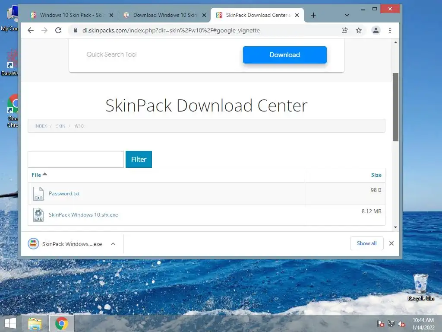Close the SkinPack Download Center tab
The image size is (442, 332).
pyautogui.click(x=297, y=15)
